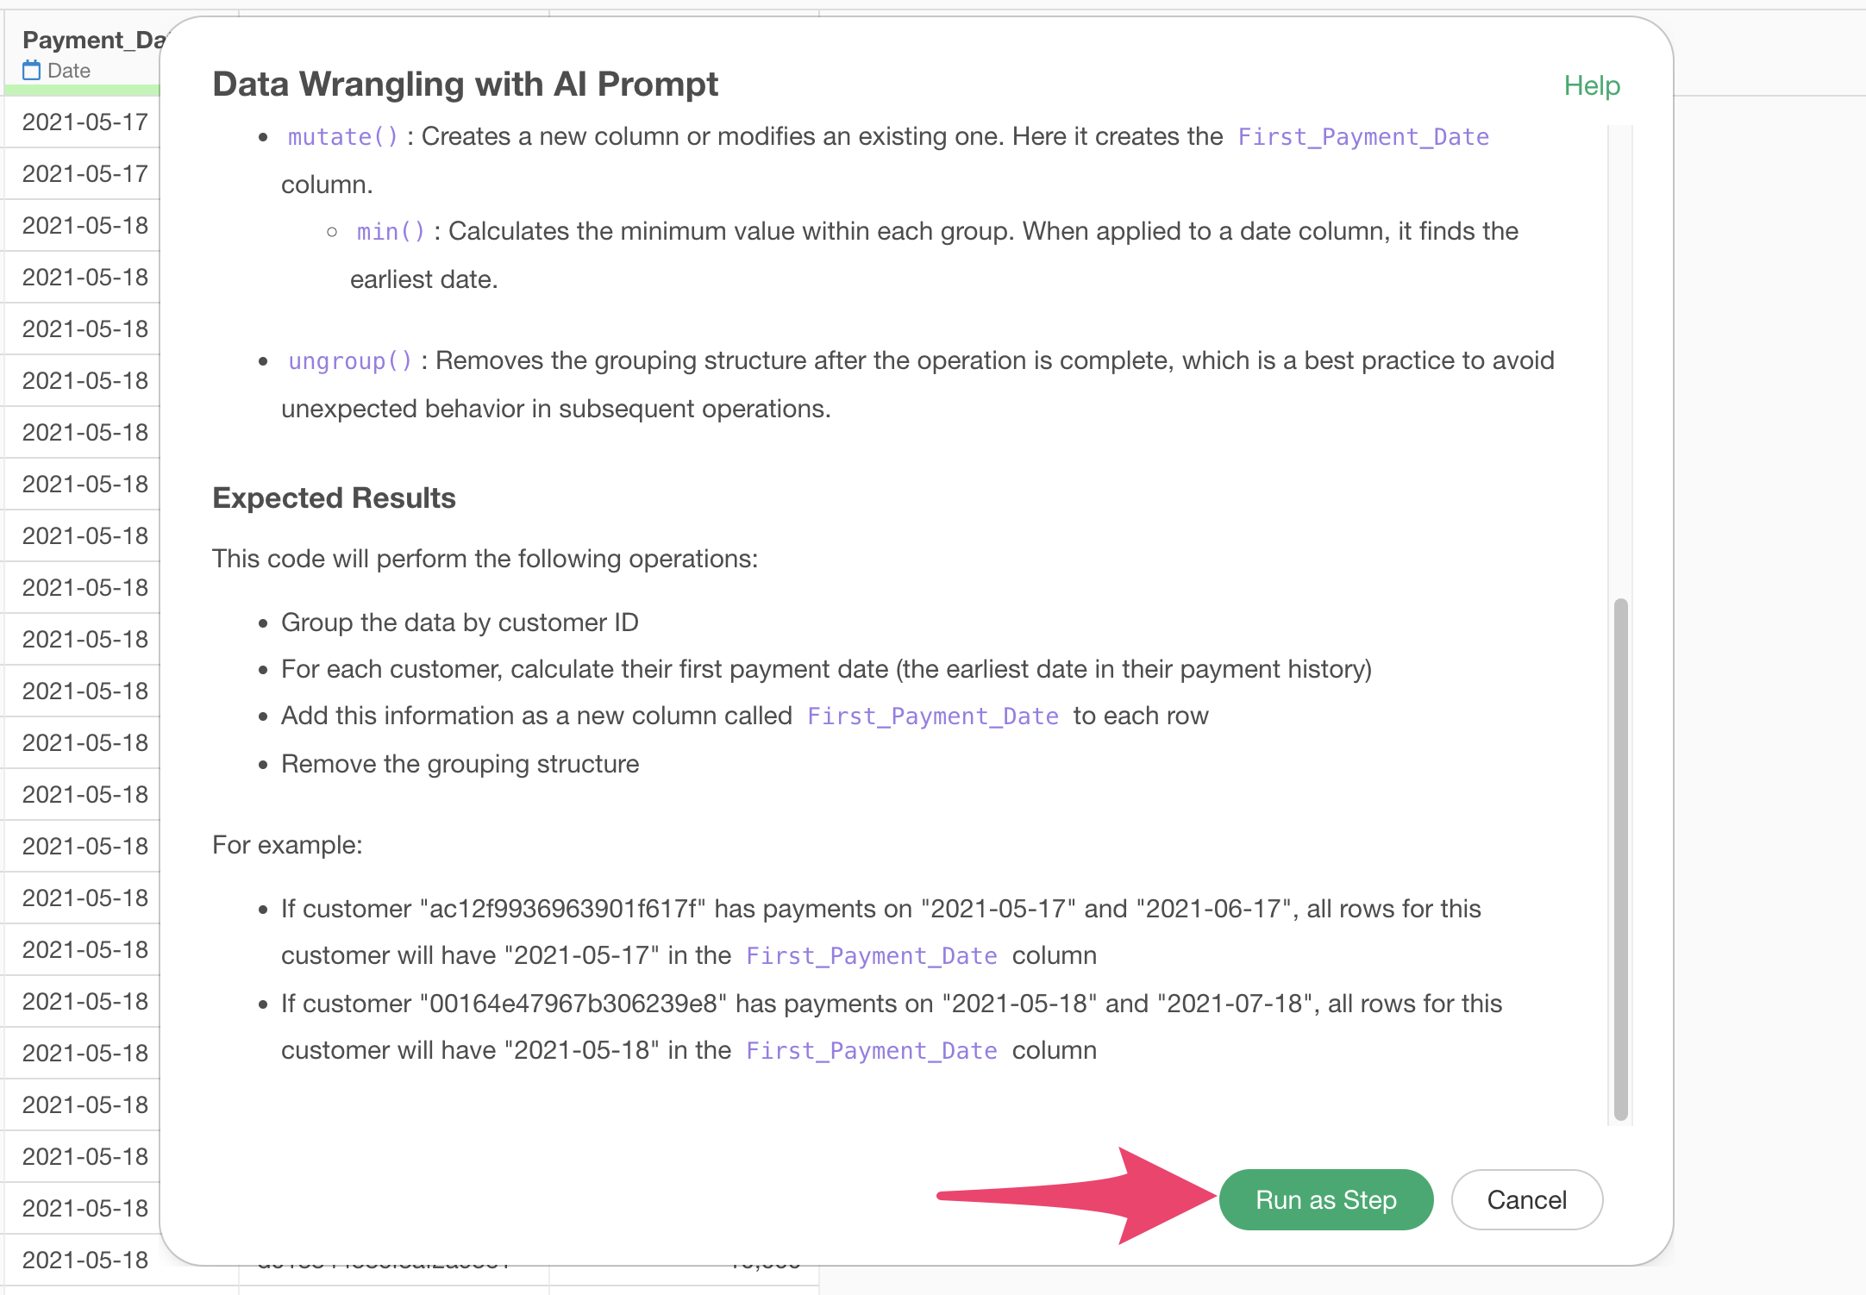Screen dimensions: 1866x1295
Task: Click the "For example:" text
Action: [x=287, y=845]
